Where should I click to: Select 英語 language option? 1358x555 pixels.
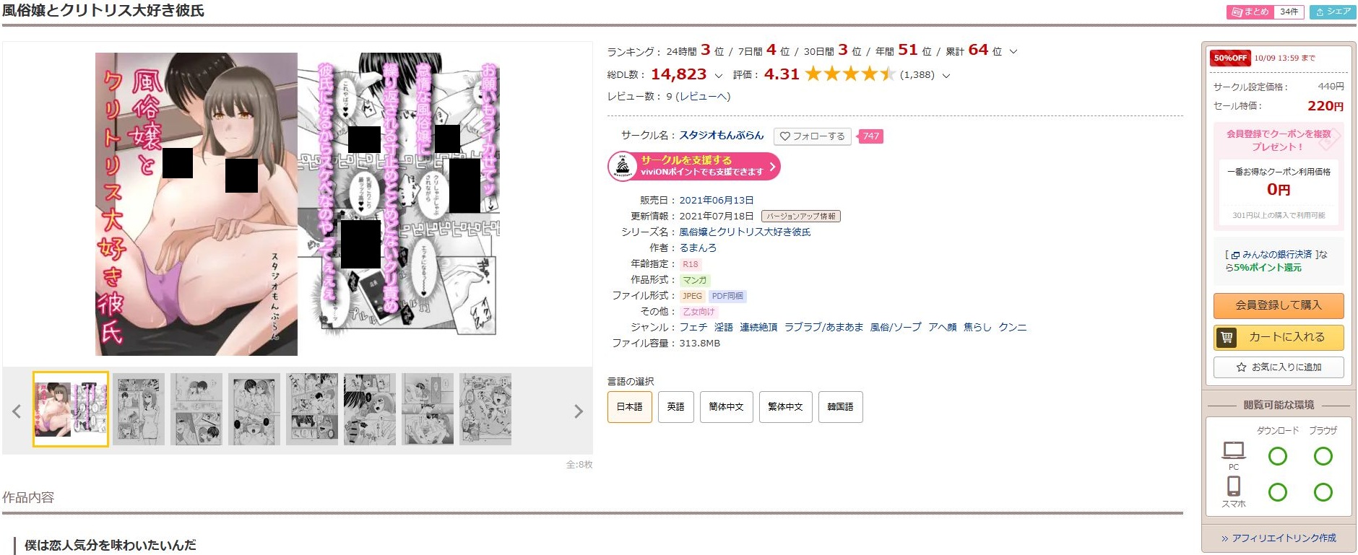click(x=675, y=407)
